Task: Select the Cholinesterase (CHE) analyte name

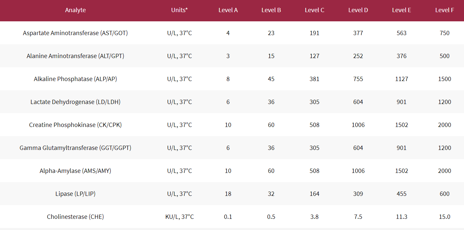Action: tap(75, 217)
